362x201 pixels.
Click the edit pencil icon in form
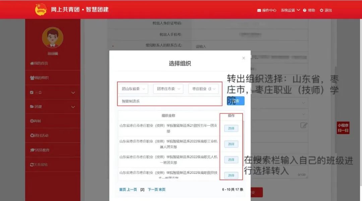click(304, 125)
